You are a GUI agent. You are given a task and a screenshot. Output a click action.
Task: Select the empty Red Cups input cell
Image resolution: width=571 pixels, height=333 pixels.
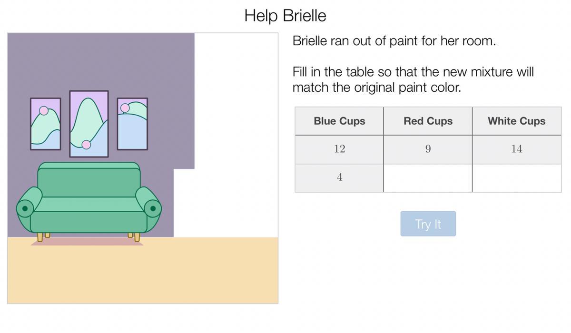[428, 178]
